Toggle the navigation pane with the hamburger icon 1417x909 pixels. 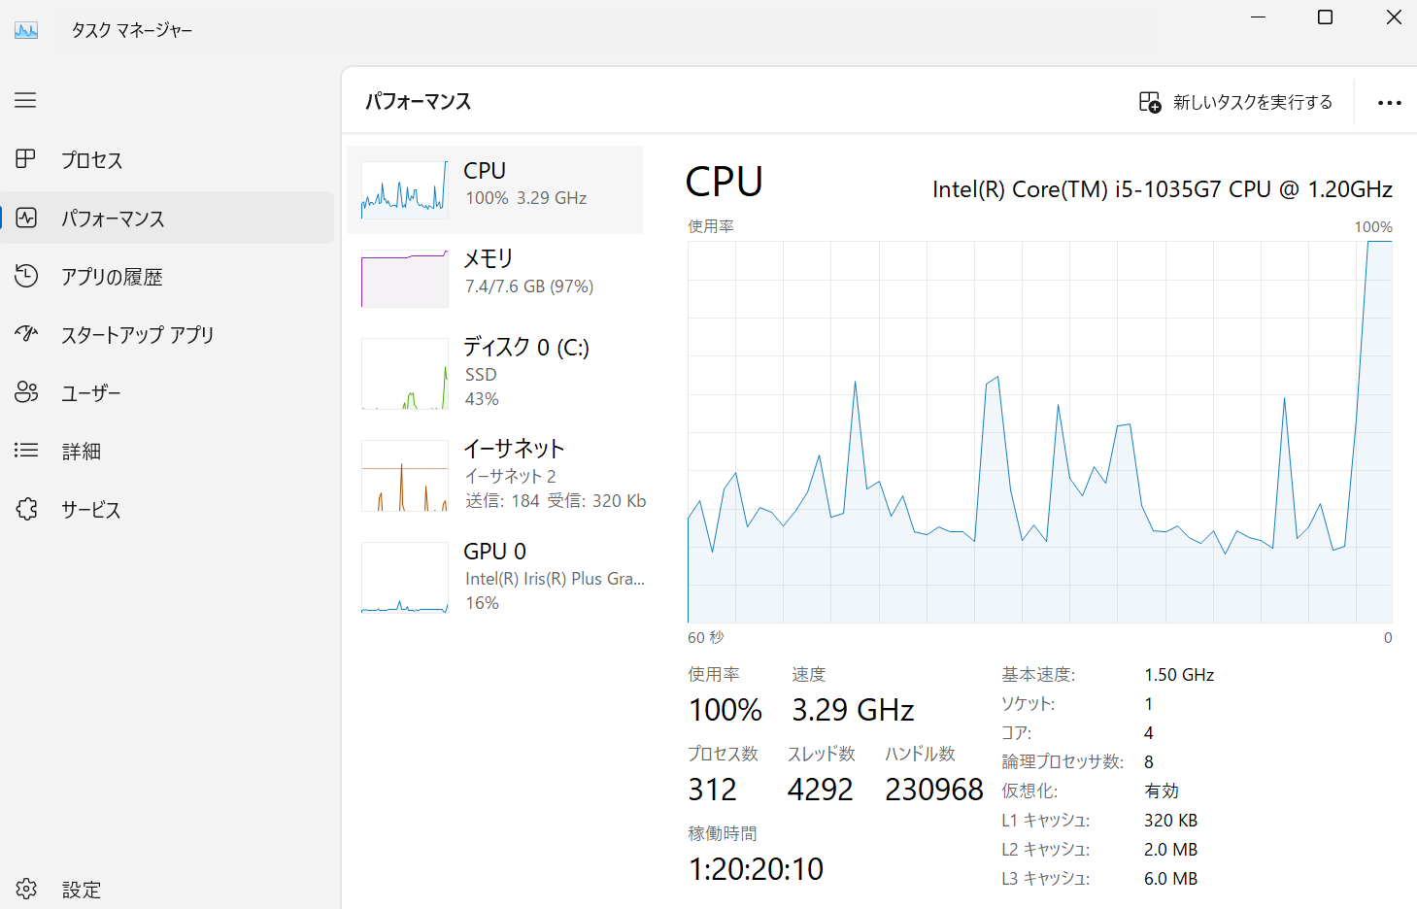point(26,100)
